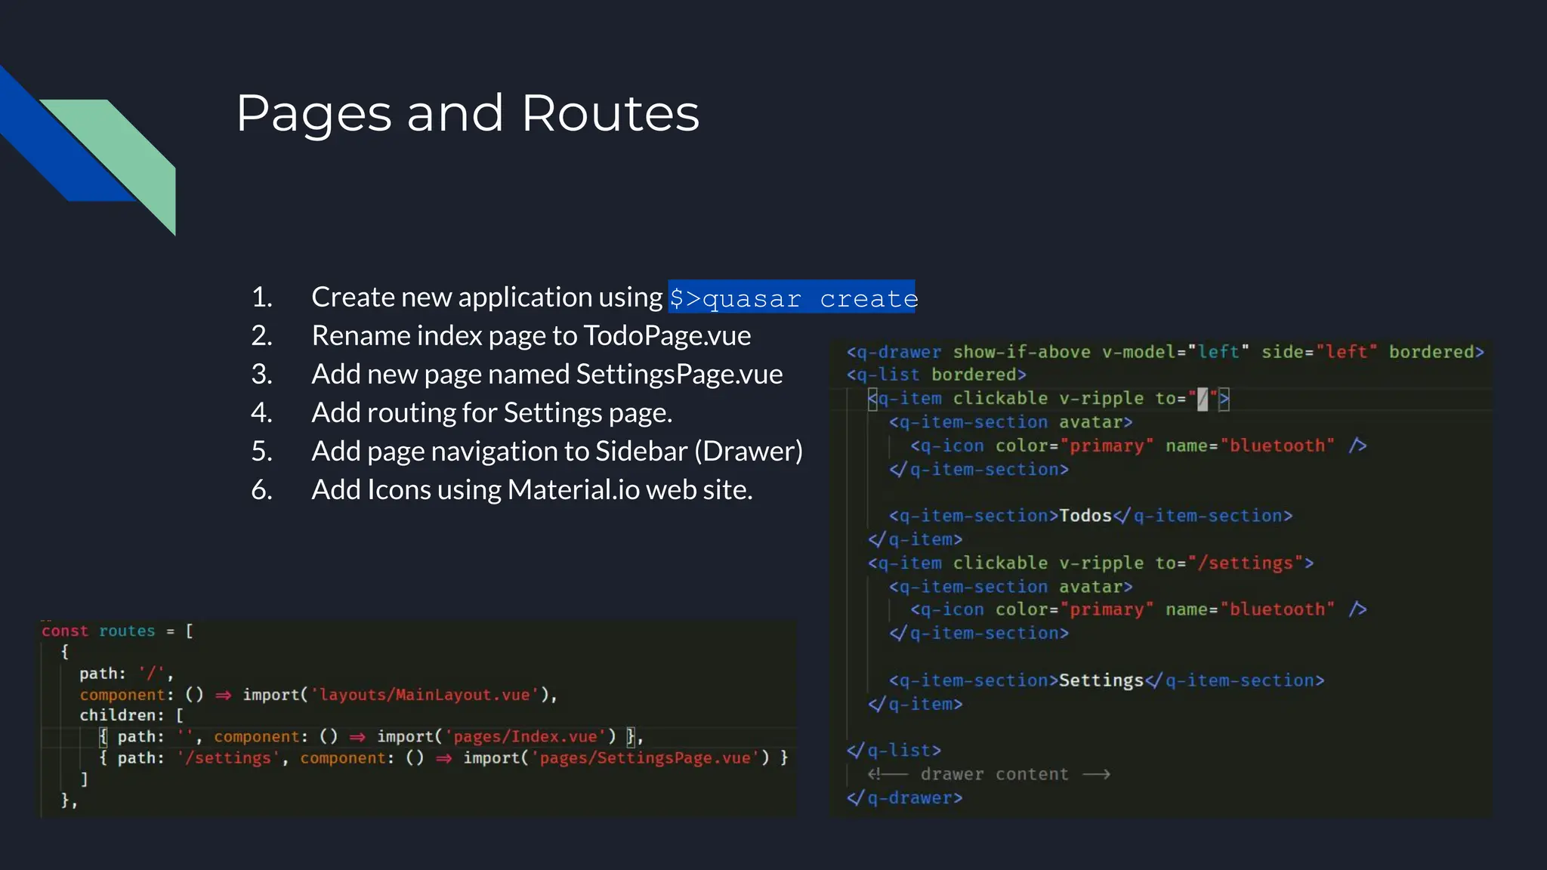Screen dimensions: 1547x870
Task: Click the closing '</q-drawer>' tag
Action: [904, 797]
